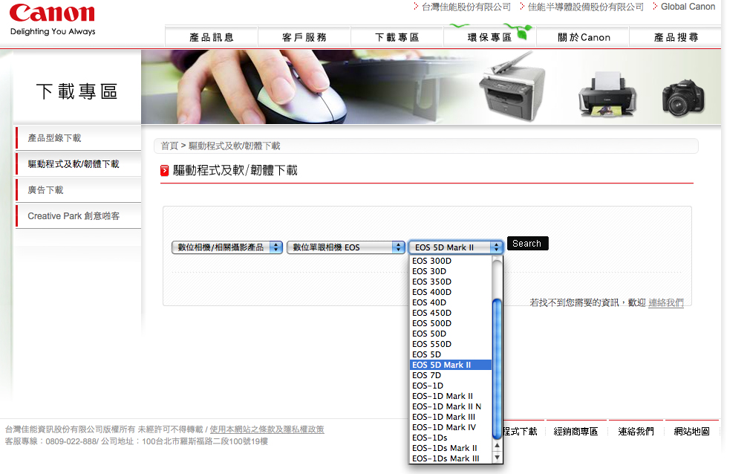Click the red arrow icon beside 驅動程式及軟/韌體下載 heading
The height and width of the screenshot is (474, 750).
tap(165, 170)
